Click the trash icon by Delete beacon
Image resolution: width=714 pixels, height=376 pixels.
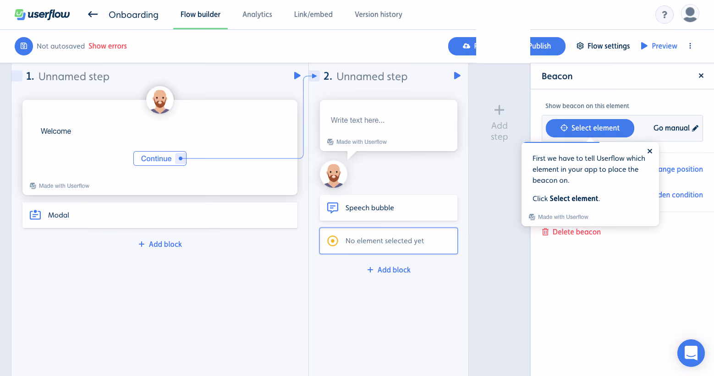point(545,232)
